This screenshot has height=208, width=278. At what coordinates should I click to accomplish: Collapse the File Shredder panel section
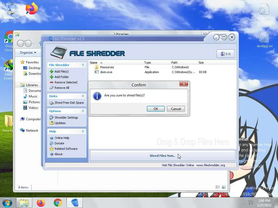tap(83, 65)
